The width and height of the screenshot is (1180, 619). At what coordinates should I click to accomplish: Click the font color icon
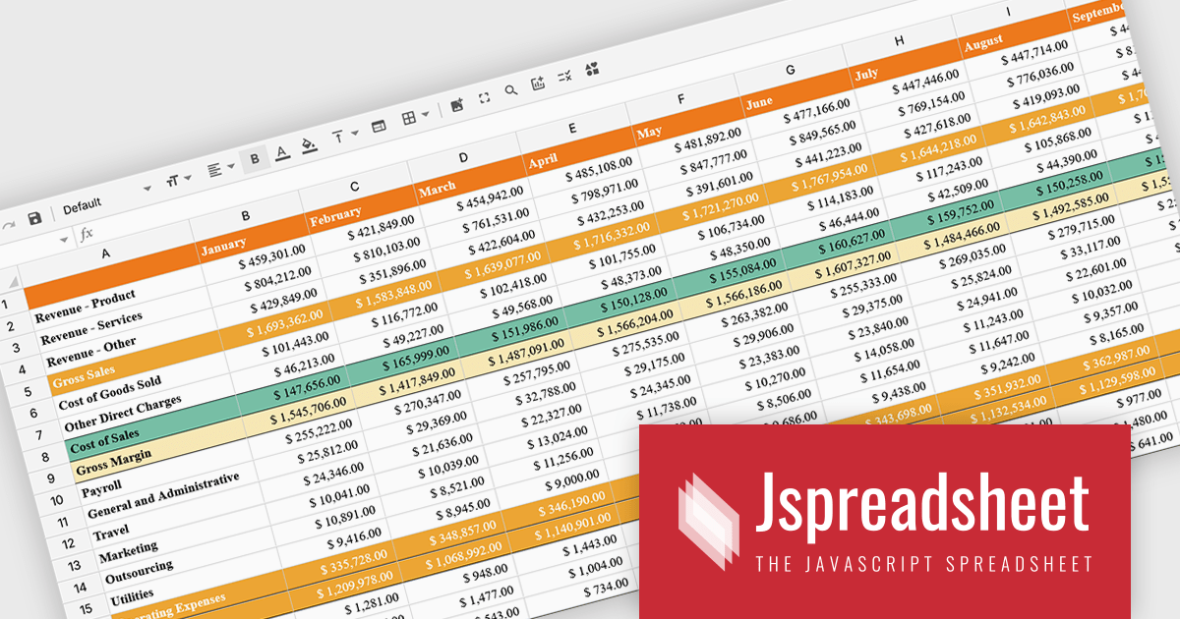[x=282, y=152]
